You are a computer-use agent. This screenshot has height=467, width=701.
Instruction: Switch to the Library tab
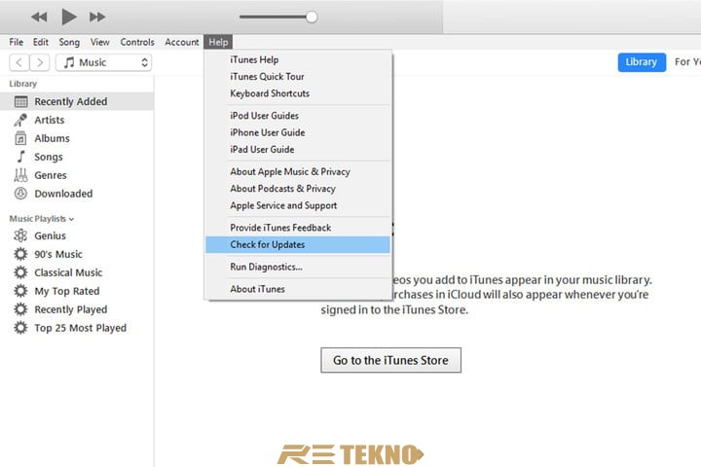coord(642,62)
